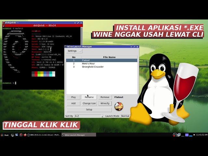Open the Start menu in taskbar
Viewport: 208px width, 156px height.
click(x=5, y=135)
